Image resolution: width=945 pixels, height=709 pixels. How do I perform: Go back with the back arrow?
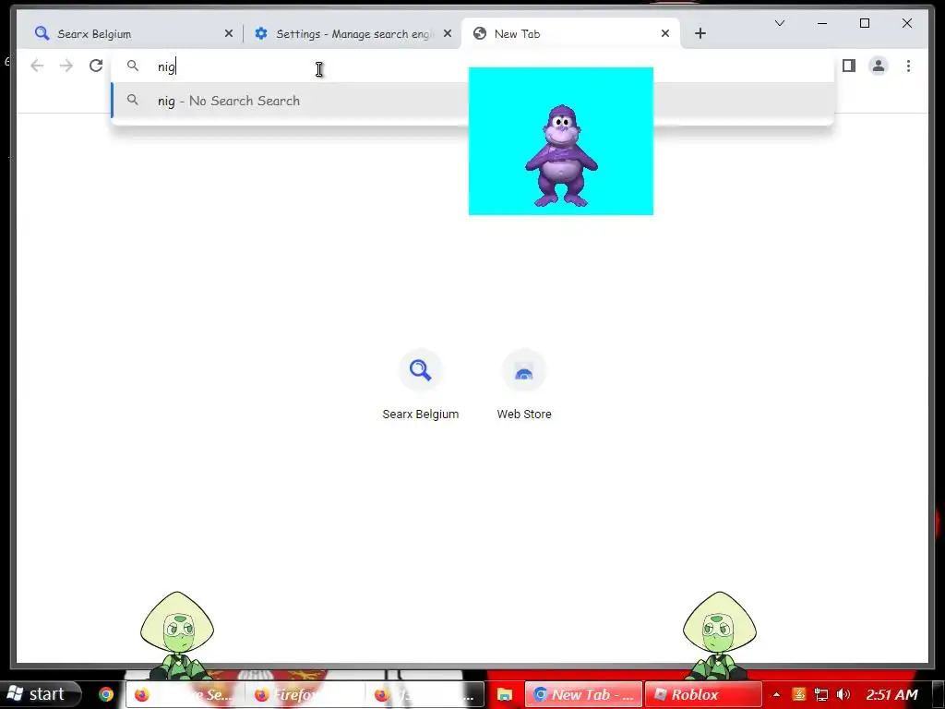(x=37, y=66)
